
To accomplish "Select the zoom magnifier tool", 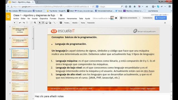I will 35,23.
